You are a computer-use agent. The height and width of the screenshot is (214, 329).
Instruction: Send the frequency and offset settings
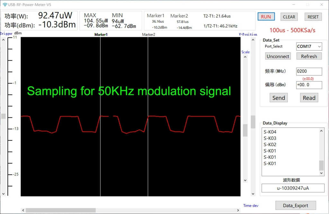[278, 97]
